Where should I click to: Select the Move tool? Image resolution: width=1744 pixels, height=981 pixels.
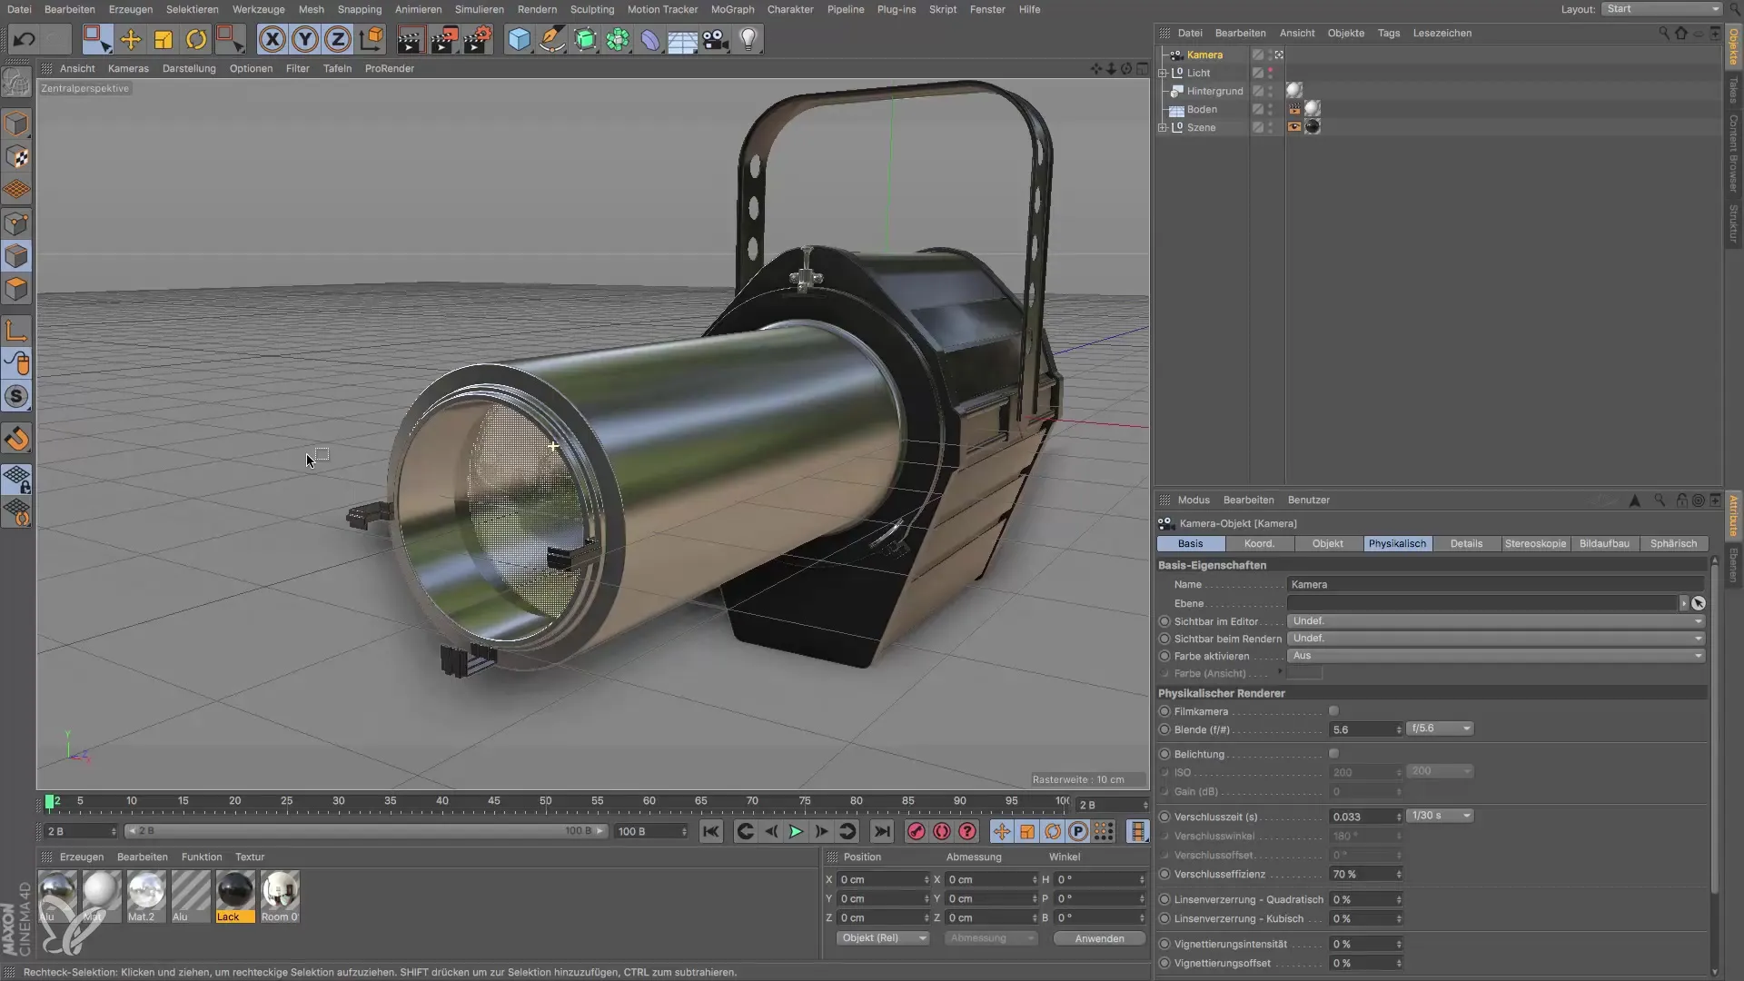coord(131,39)
